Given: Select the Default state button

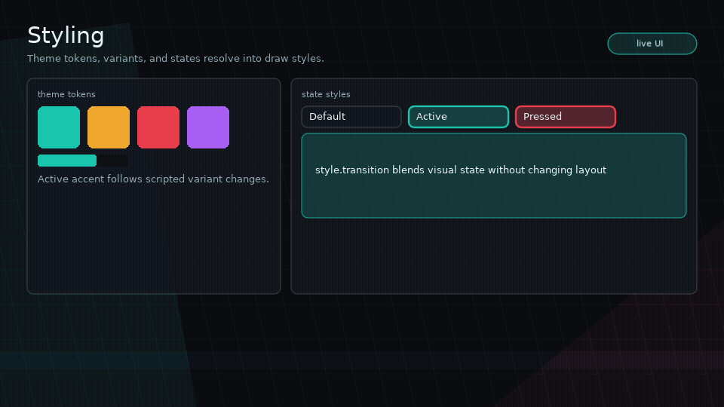Looking at the screenshot, I should [351, 117].
